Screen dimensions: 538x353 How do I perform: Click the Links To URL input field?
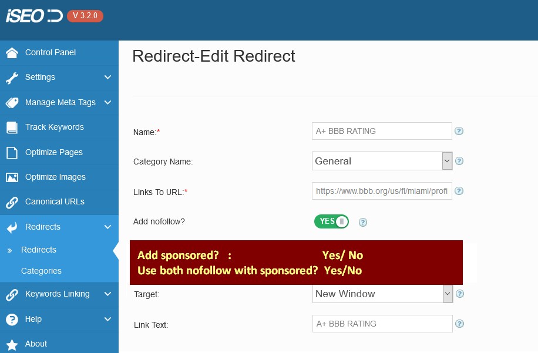[x=382, y=191]
